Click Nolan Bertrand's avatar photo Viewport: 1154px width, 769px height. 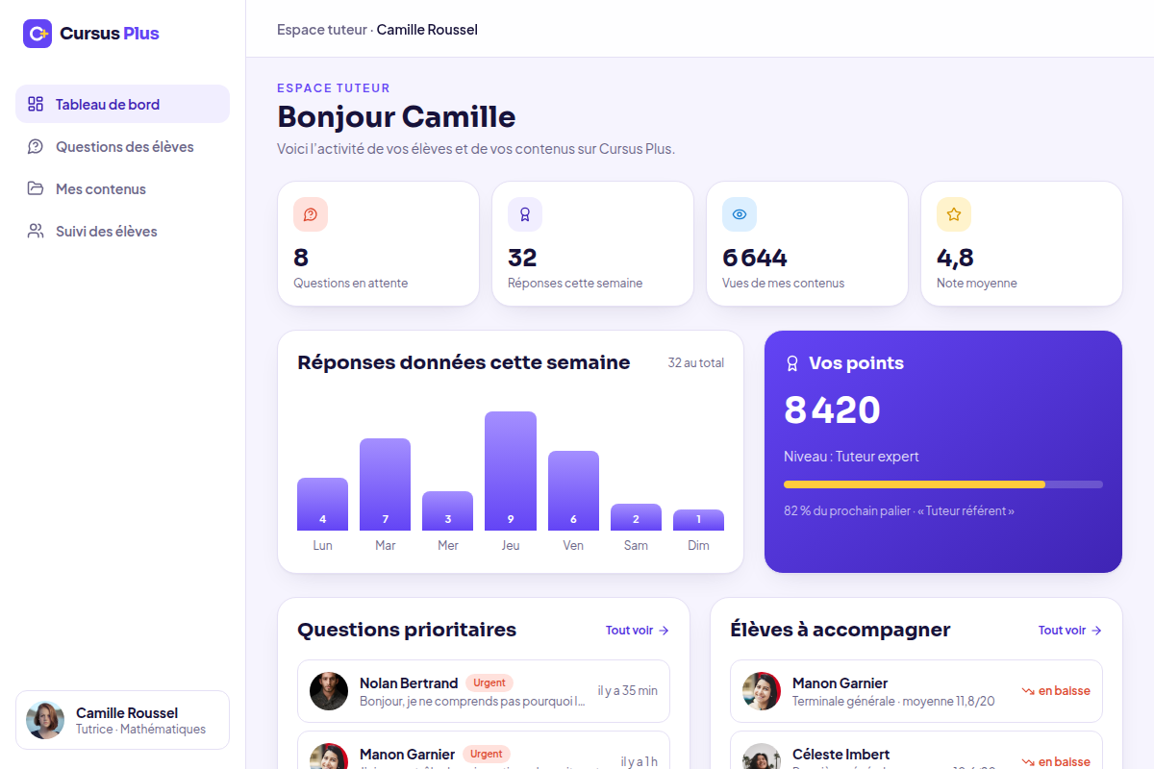[x=329, y=691]
